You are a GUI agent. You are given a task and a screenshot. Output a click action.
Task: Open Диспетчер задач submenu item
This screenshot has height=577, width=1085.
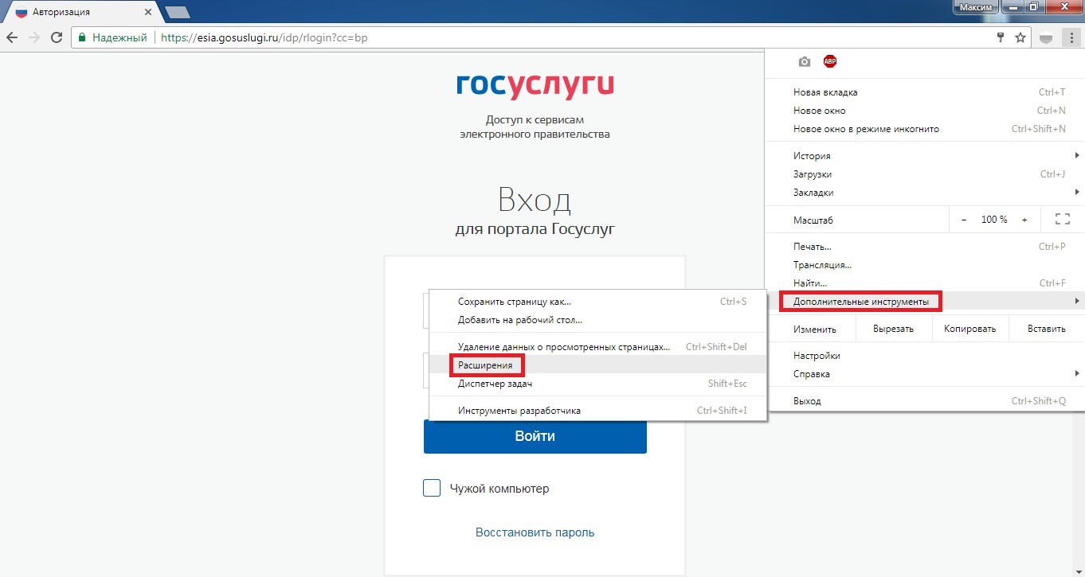coord(597,384)
